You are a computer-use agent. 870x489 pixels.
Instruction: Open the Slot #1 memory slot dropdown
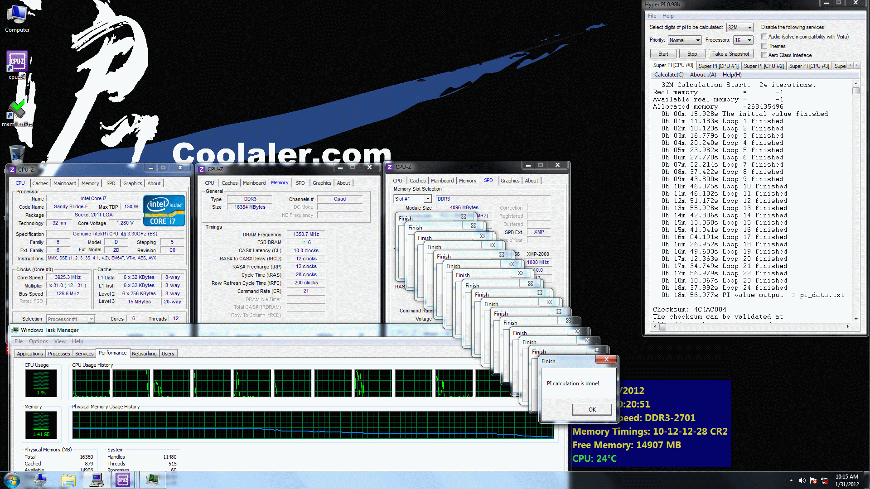[x=412, y=199]
